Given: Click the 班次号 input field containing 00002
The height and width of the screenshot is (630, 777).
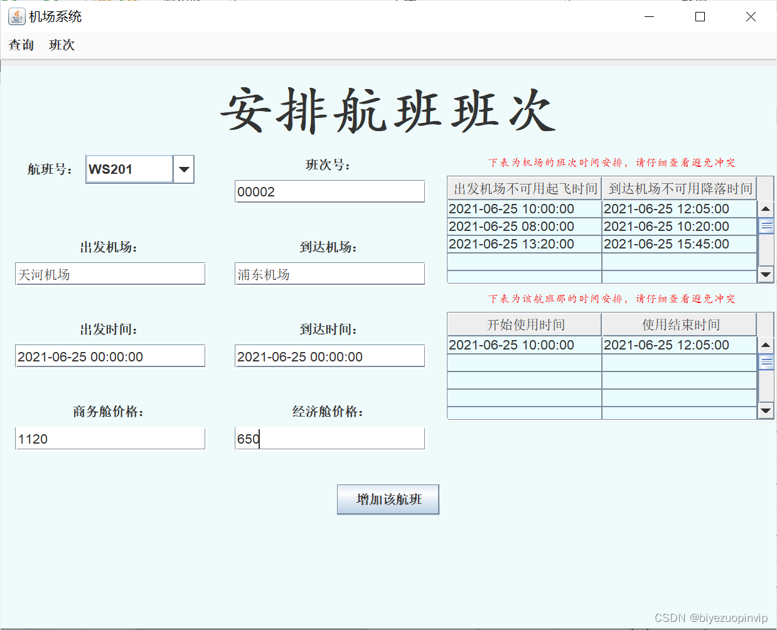Looking at the screenshot, I should (x=330, y=191).
